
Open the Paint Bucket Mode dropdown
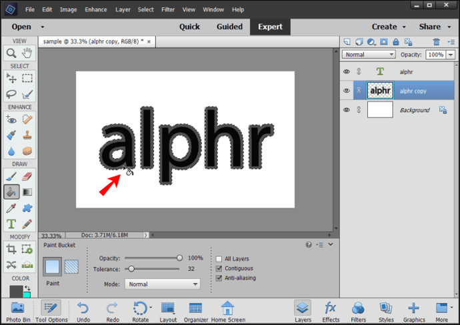pyautogui.click(x=163, y=284)
